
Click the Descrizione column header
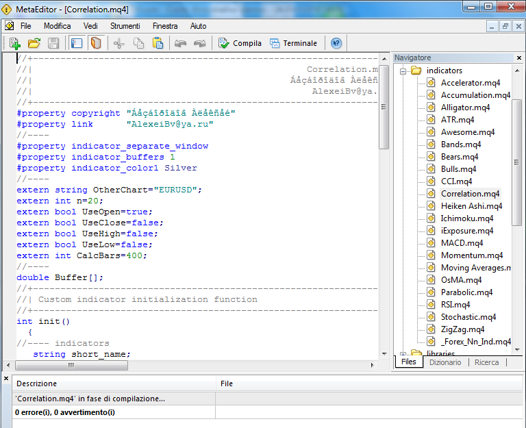pyautogui.click(x=114, y=383)
